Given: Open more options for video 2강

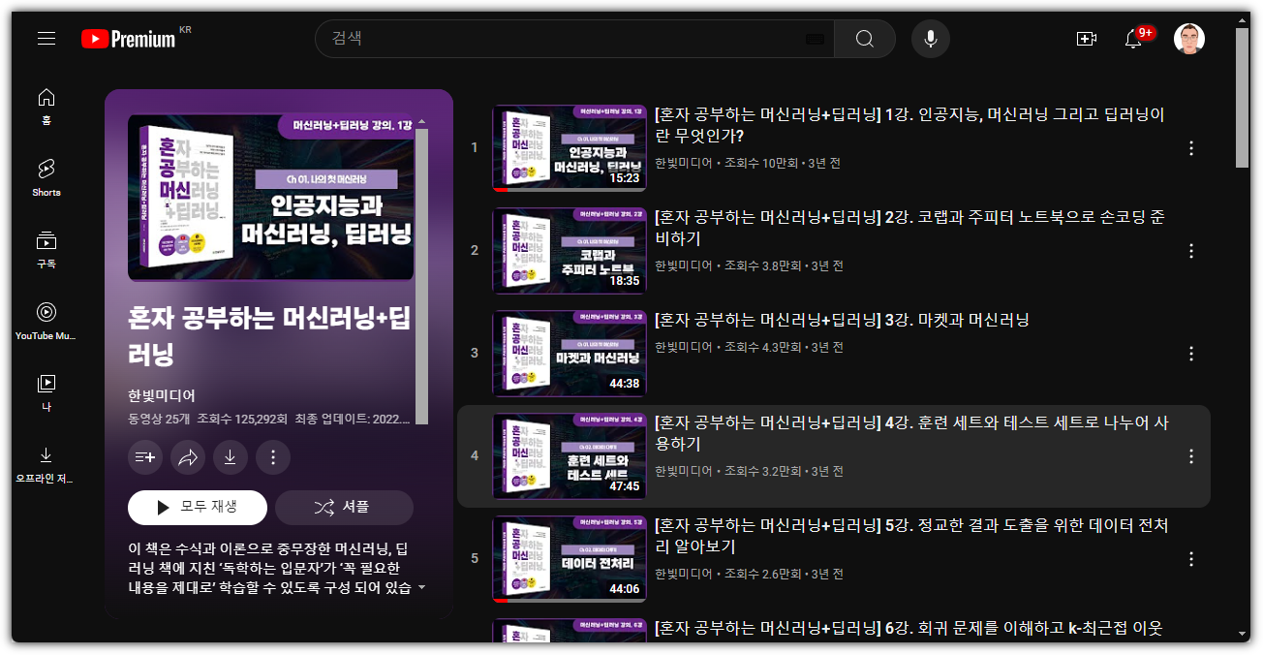Looking at the screenshot, I should (1191, 251).
